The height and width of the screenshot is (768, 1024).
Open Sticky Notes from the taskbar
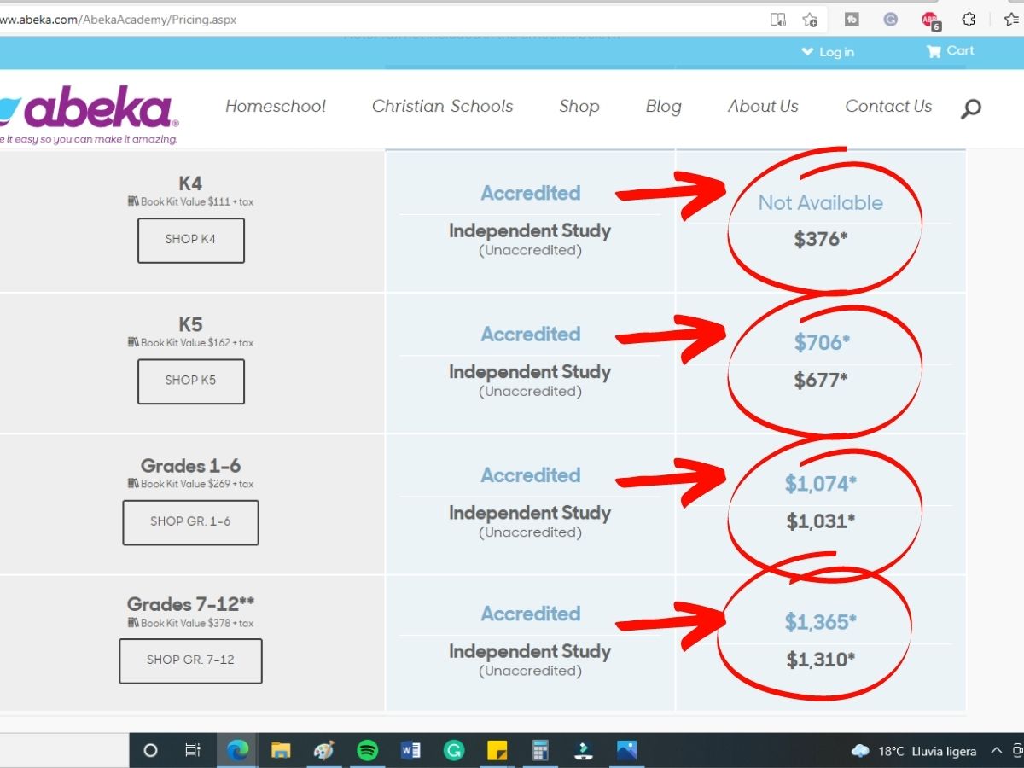(497, 751)
